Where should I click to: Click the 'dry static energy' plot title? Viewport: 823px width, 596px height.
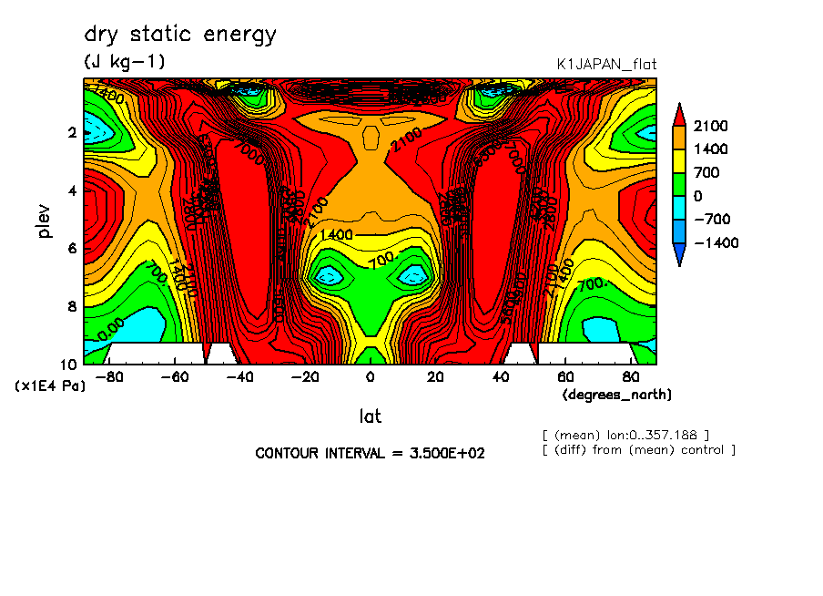tap(180, 35)
